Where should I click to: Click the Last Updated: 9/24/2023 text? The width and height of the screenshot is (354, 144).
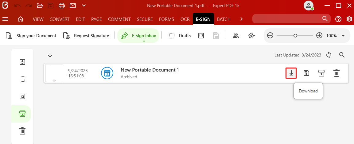(x=298, y=55)
